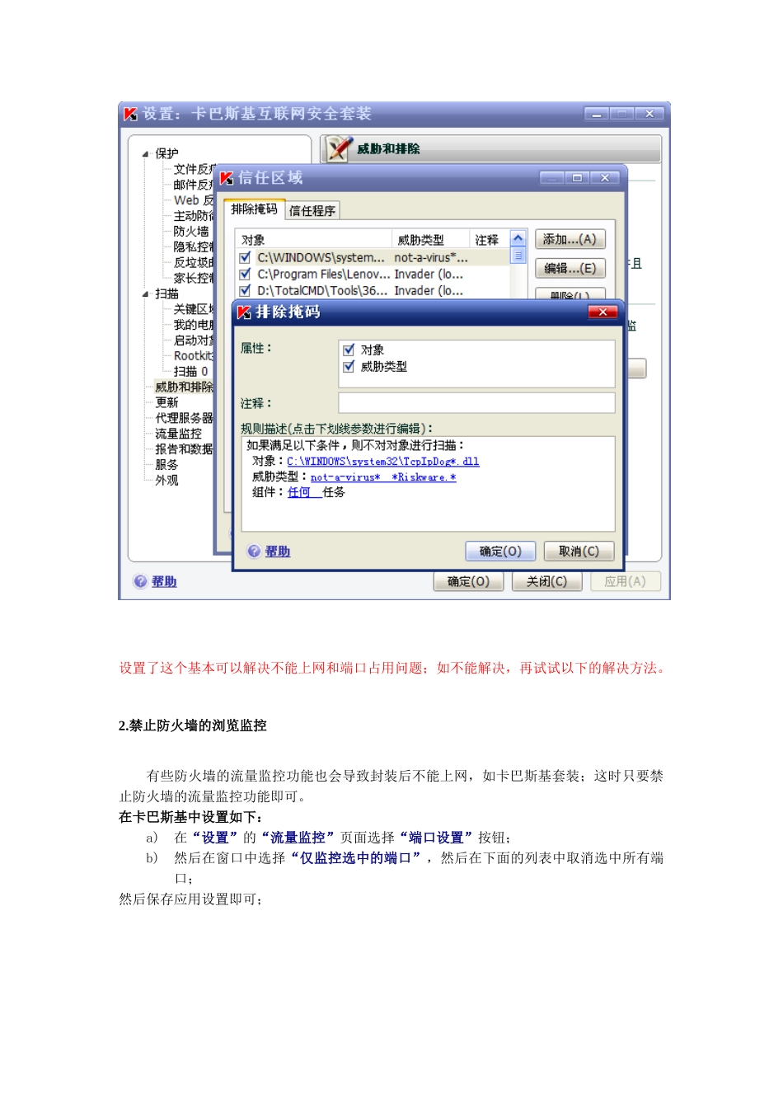Select 报告和数据 in settings tree

[184, 449]
